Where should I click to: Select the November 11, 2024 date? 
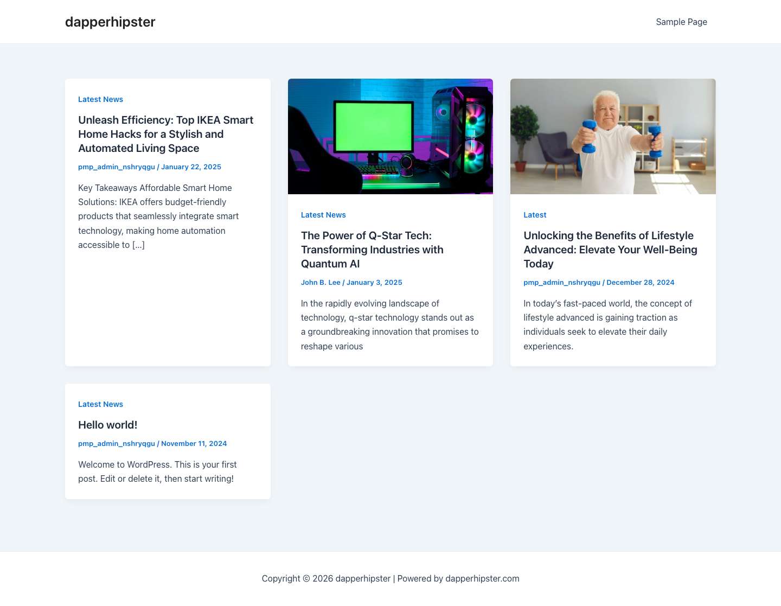(194, 444)
